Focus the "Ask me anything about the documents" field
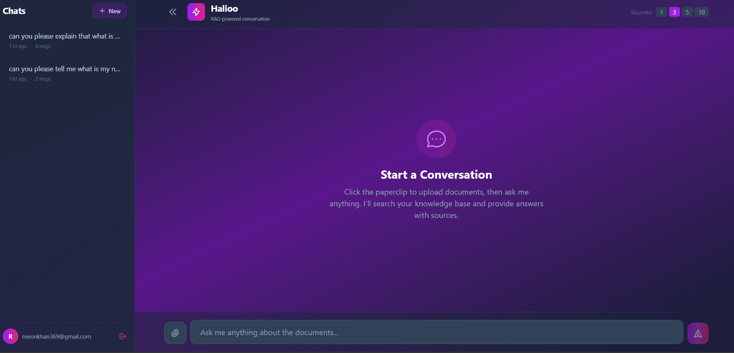Image resolution: width=734 pixels, height=353 pixels. pos(436,332)
